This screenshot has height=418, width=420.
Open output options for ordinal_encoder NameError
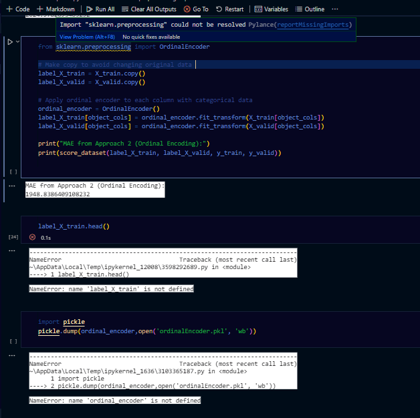click(12, 356)
